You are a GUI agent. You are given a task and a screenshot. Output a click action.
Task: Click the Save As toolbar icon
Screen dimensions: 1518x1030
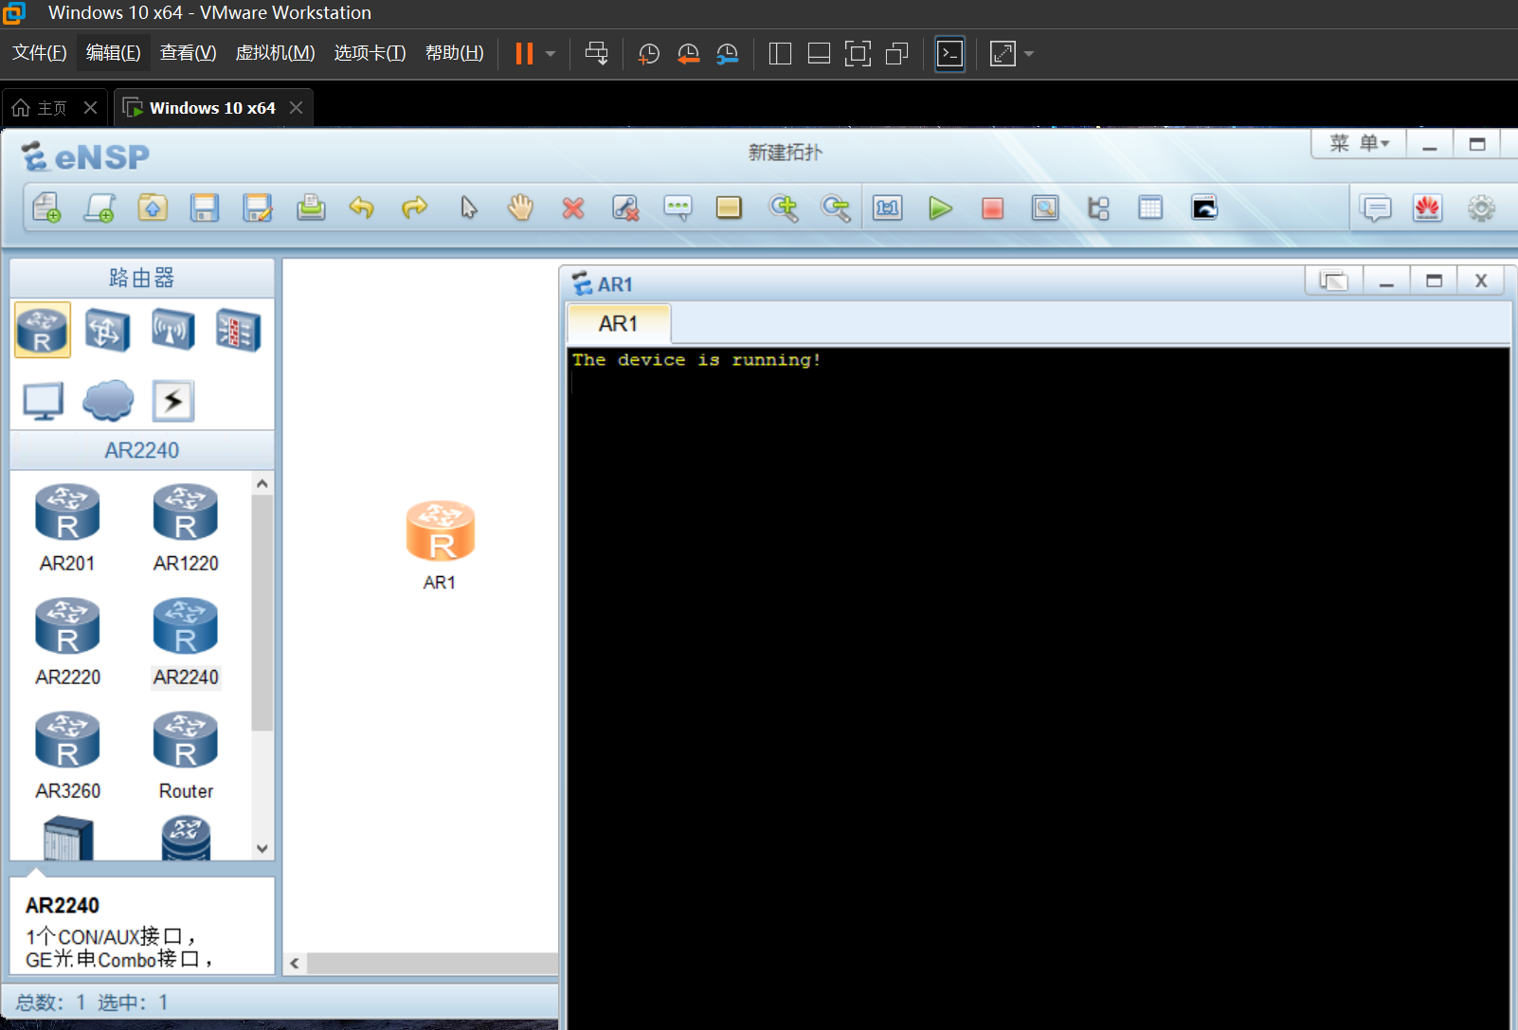[258, 208]
